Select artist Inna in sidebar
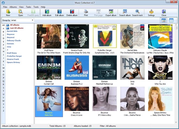179x129 pixels. click(9, 47)
